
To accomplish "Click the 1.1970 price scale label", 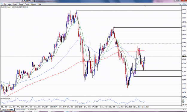I will click(184, 88).
